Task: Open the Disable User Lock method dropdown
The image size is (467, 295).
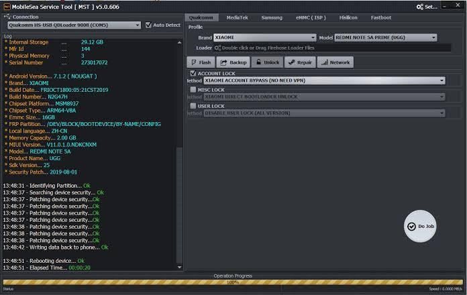Action: 324,113
